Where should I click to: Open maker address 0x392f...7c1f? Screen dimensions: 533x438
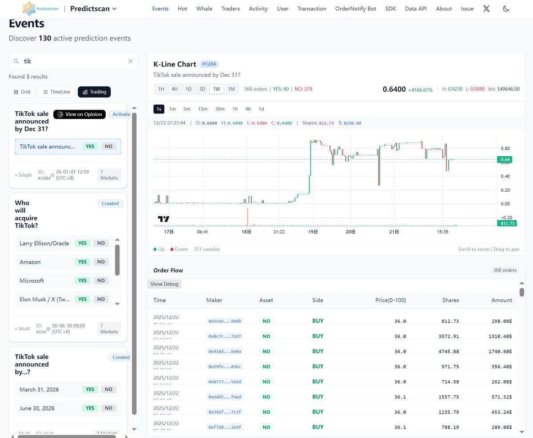pyautogui.click(x=225, y=412)
